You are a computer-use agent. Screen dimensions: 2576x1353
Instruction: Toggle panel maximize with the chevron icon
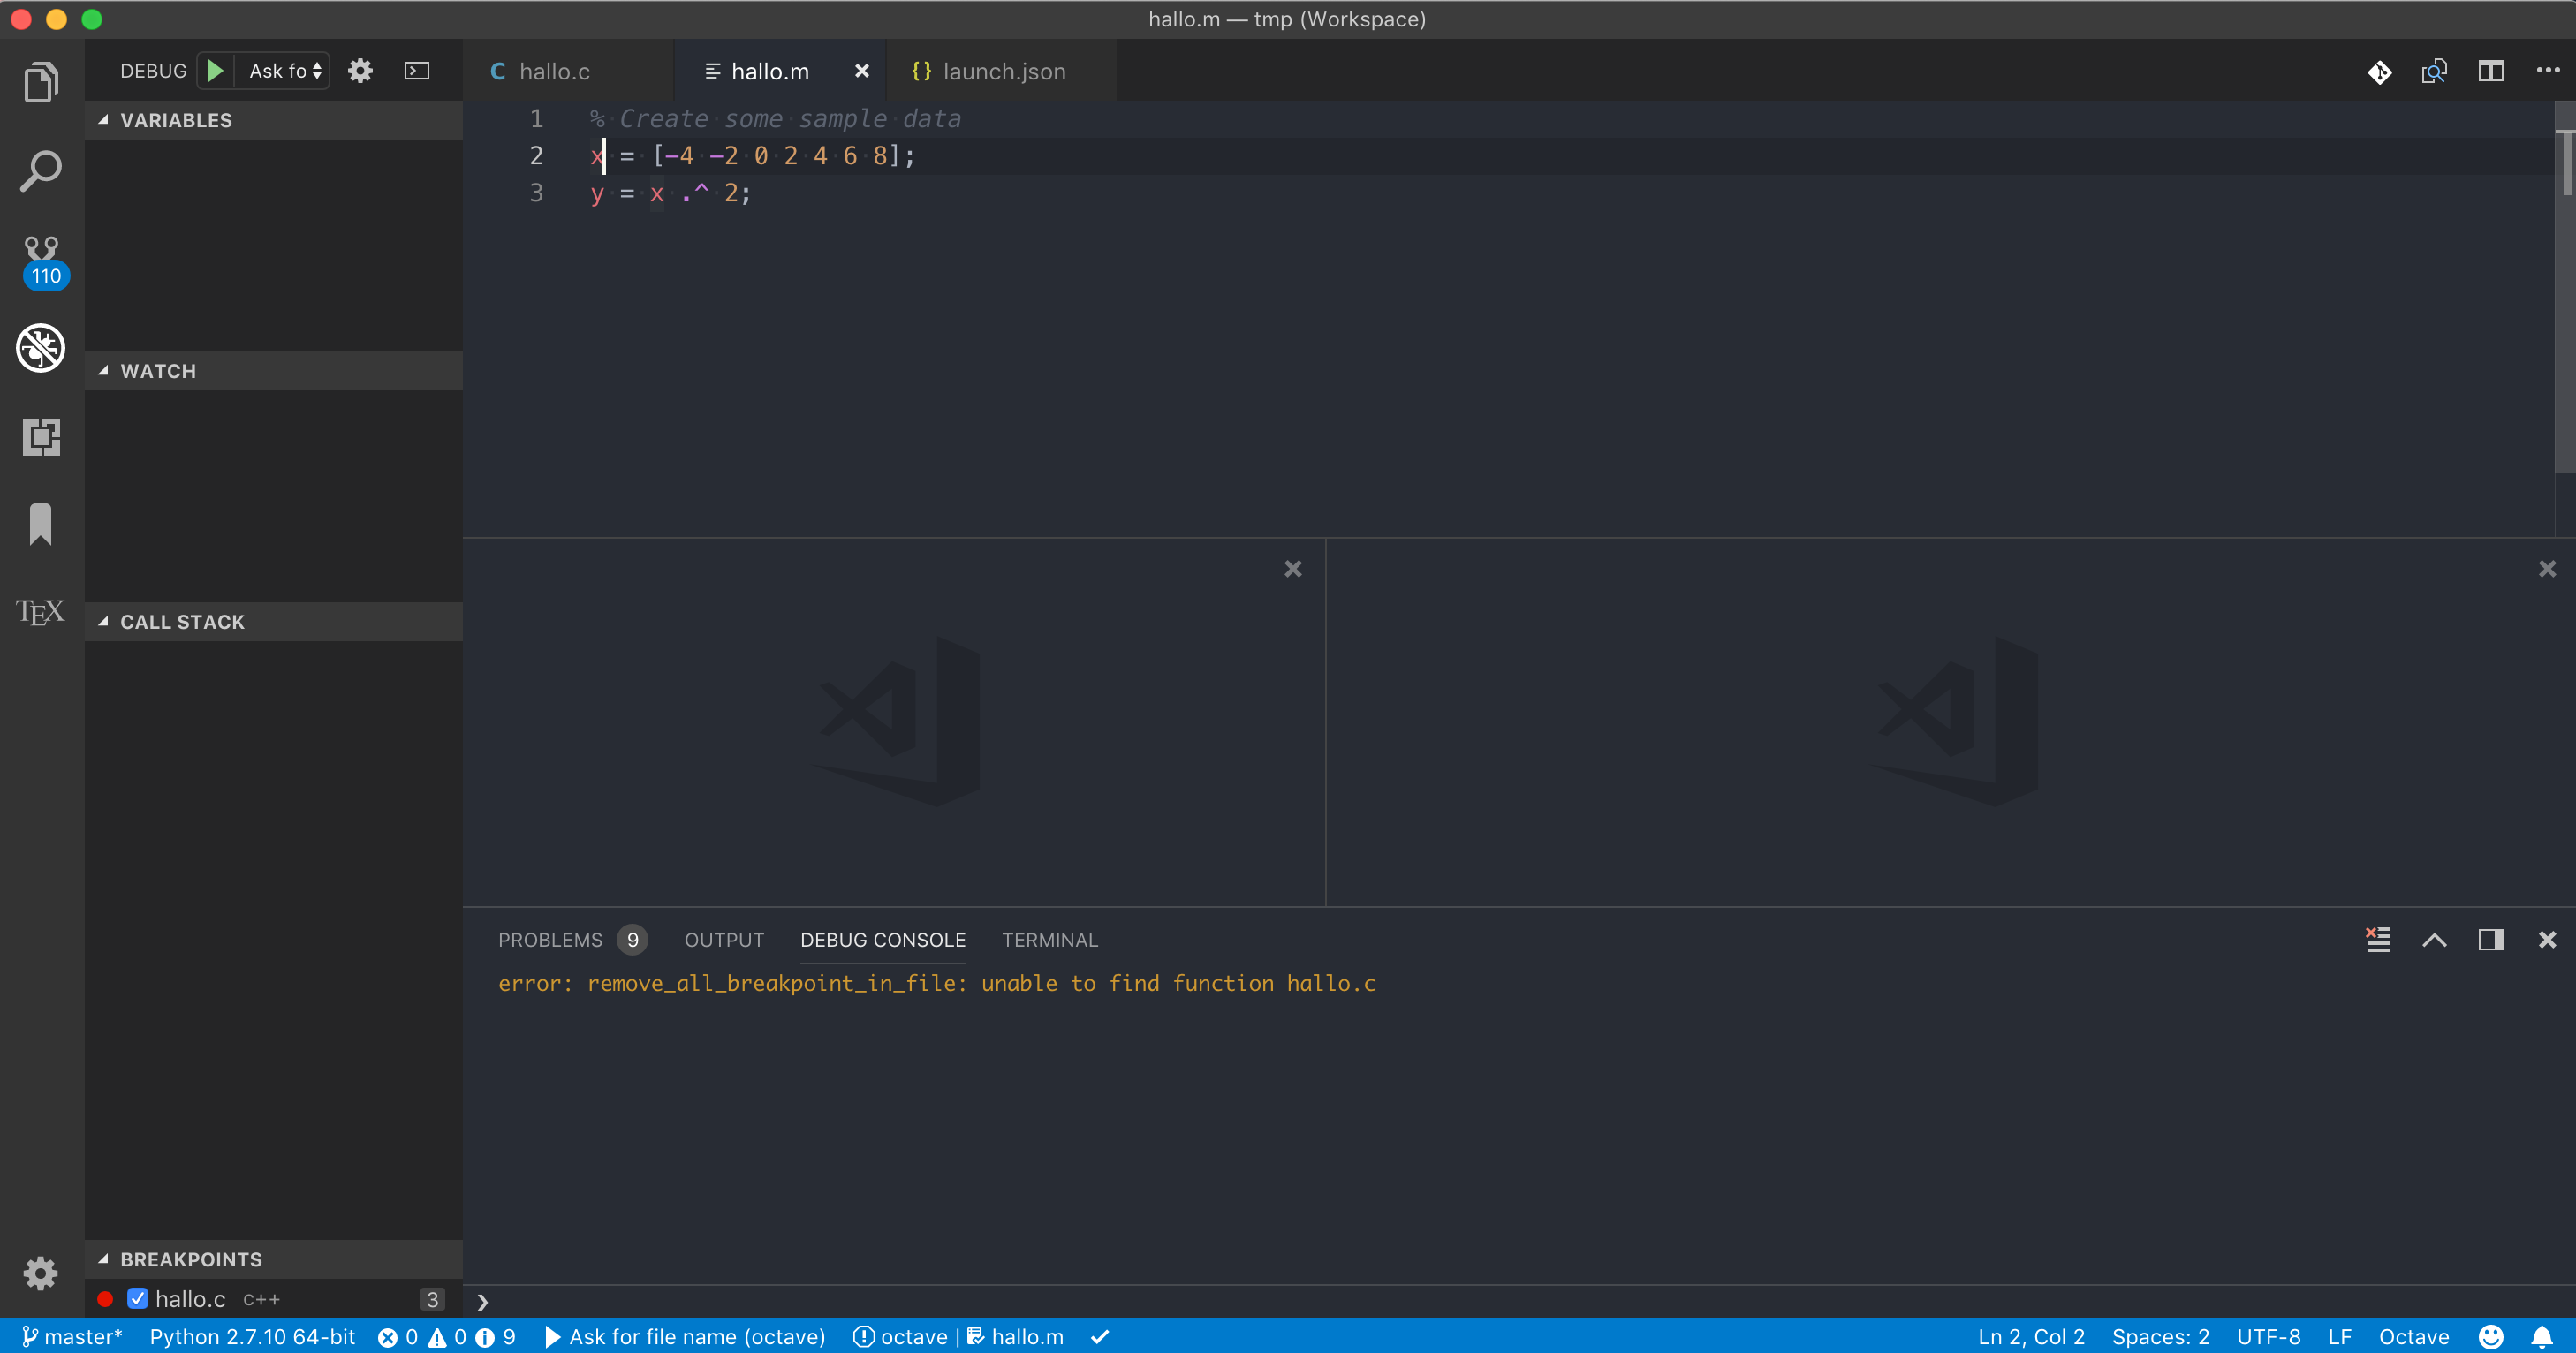point(2436,940)
